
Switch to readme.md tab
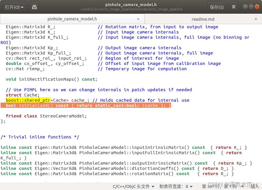point(203,19)
